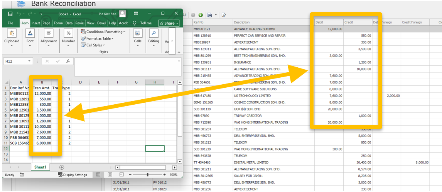This screenshot has width=442, height=192.
Task: Click the green move-down arrow icon
Action: pos(201,15)
